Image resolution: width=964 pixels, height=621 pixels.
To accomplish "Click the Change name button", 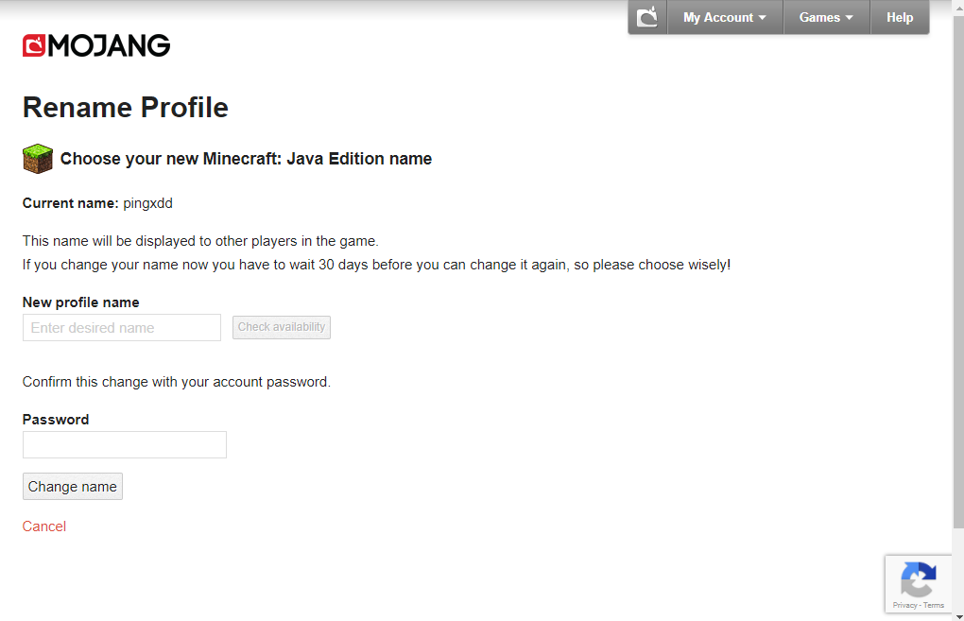I will coord(73,487).
